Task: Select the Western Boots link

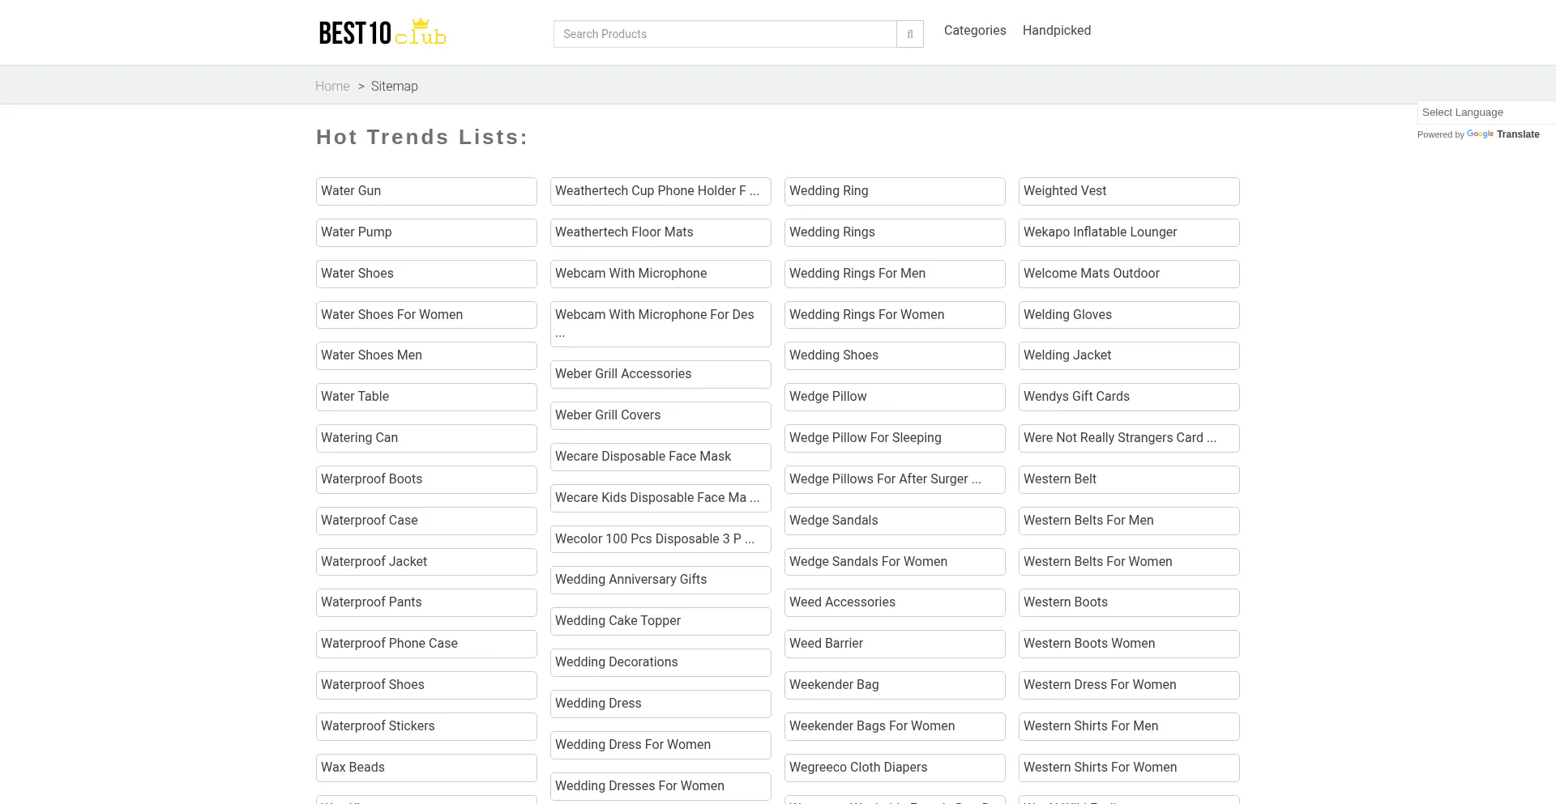Action: tap(1129, 602)
